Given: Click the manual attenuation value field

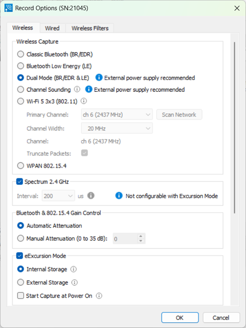Looking at the screenshot, I should tap(125, 238).
